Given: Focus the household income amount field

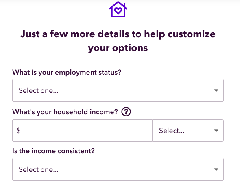Looking at the screenshot, I should click(82, 131).
